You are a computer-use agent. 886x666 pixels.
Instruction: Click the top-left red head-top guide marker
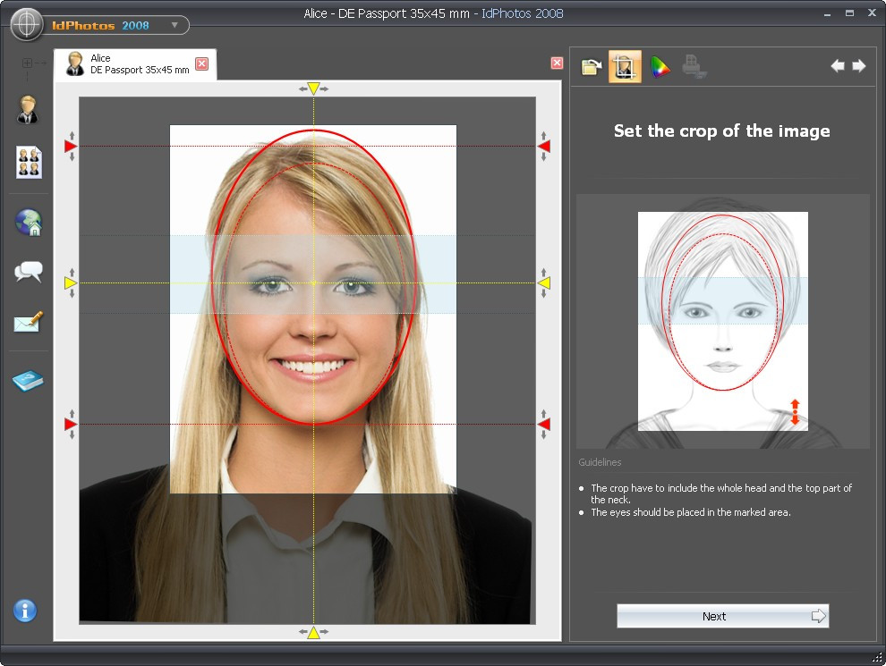(71, 146)
